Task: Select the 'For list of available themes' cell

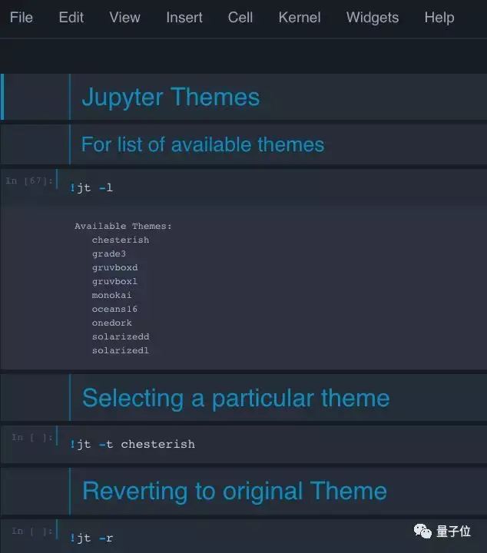Action: click(x=243, y=144)
